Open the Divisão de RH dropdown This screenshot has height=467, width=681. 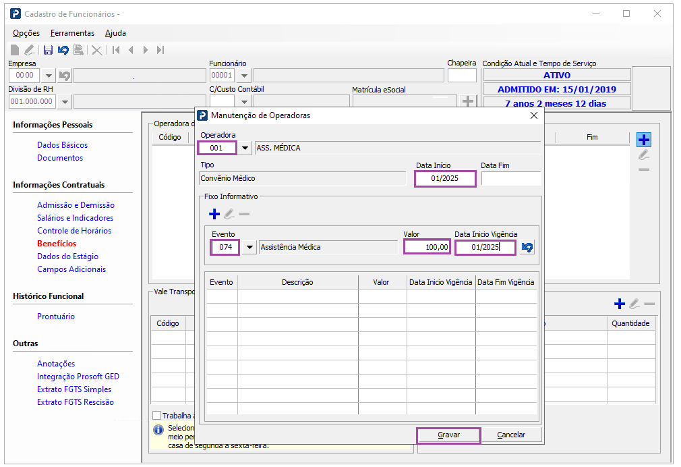(x=65, y=102)
